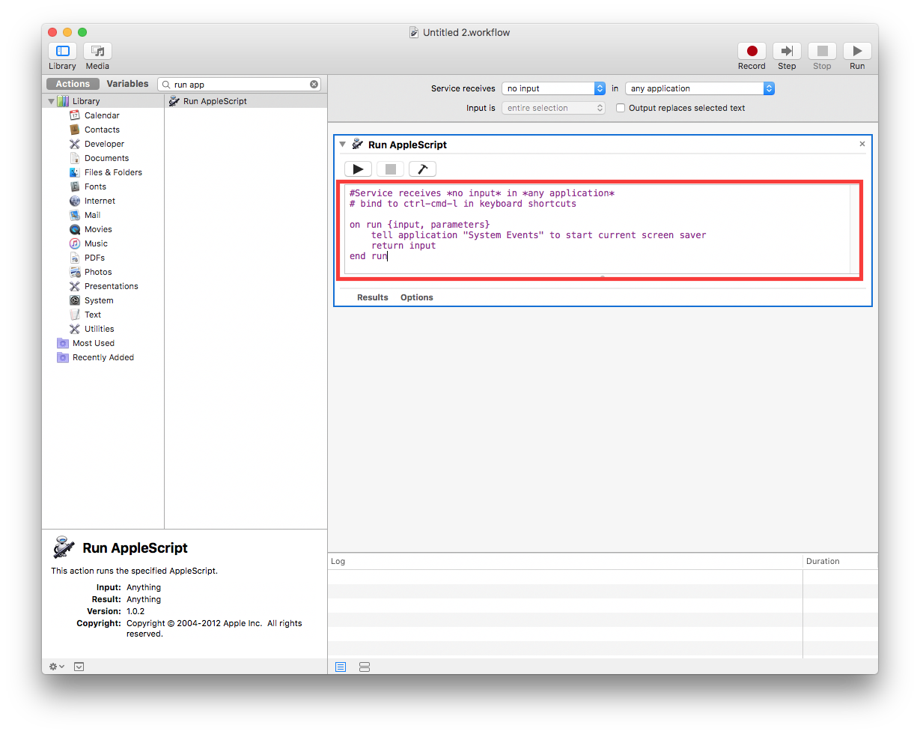This screenshot has width=920, height=734.
Task: Select Run AppleScript in search results
Action: pyautogui.click(x=246, y=101)
